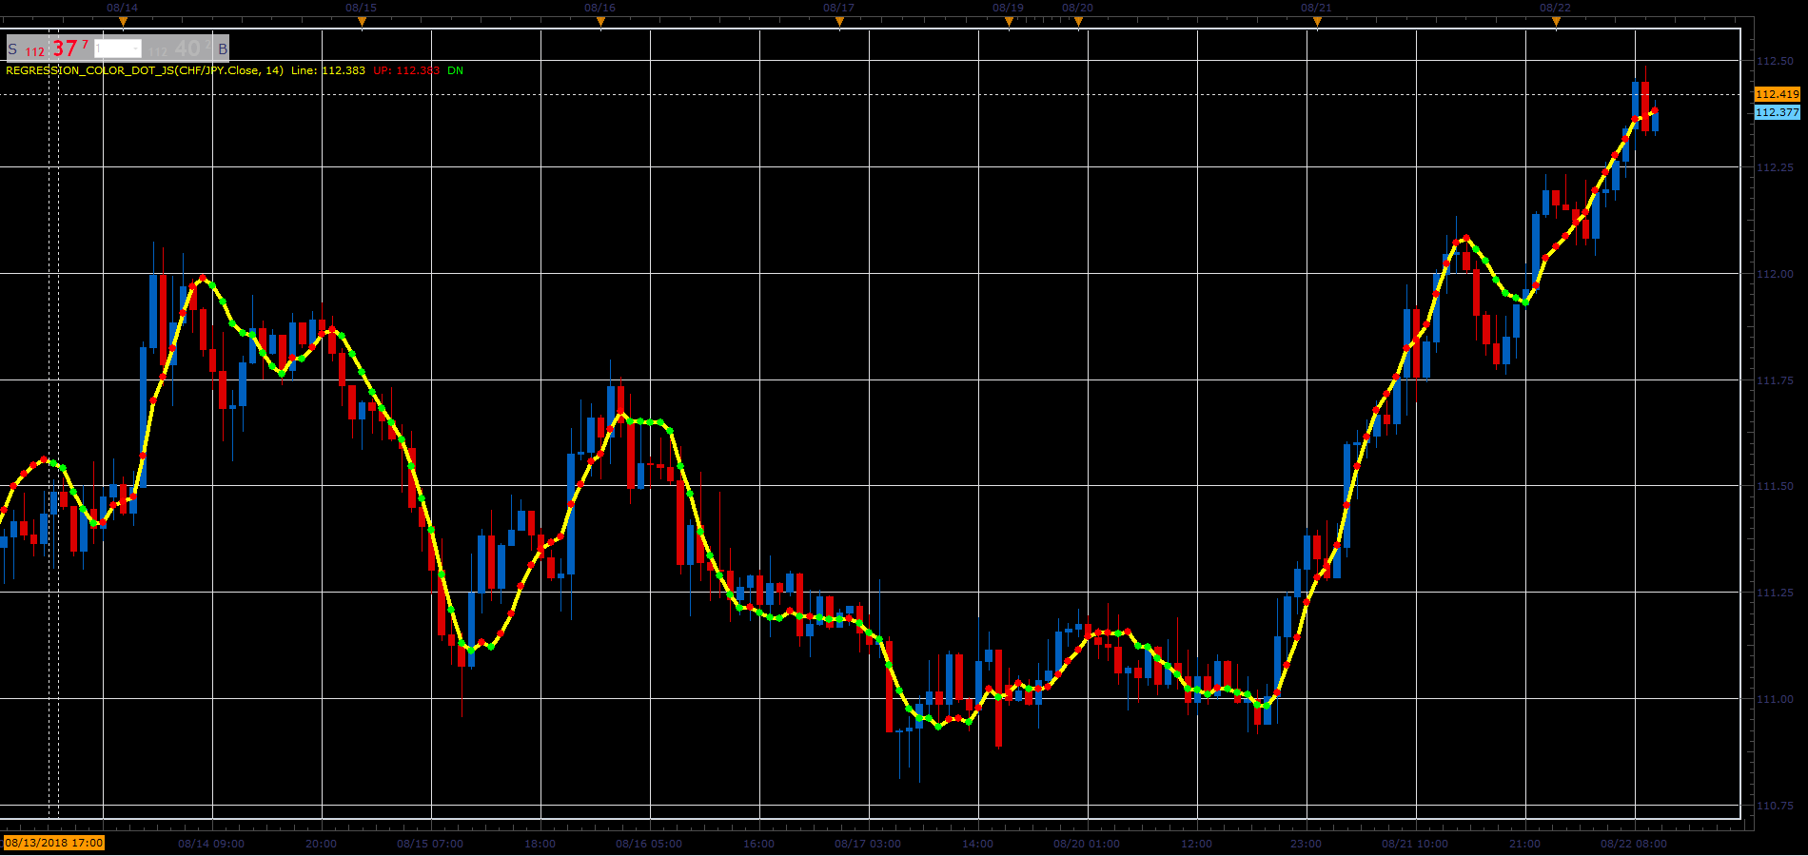Click the 08/16 05:00 time axis label
Viewport: 1808px width, 856px height.
(x=649, y=844)
